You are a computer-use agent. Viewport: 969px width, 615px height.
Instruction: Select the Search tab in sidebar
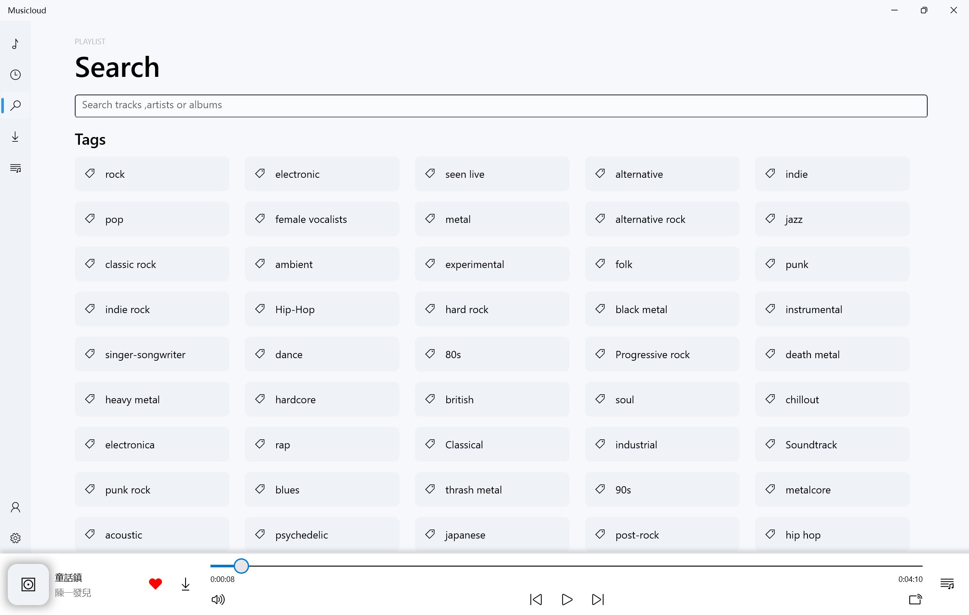point(15,106)
